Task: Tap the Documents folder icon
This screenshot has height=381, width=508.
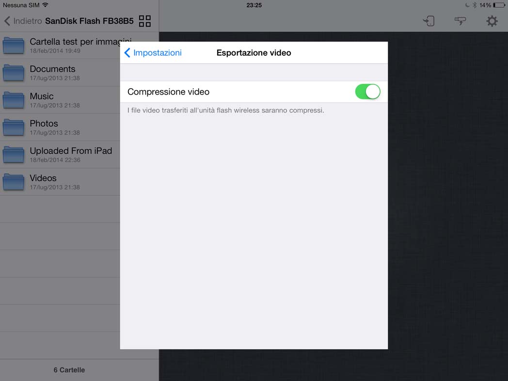Action: (x=14, y=73)
